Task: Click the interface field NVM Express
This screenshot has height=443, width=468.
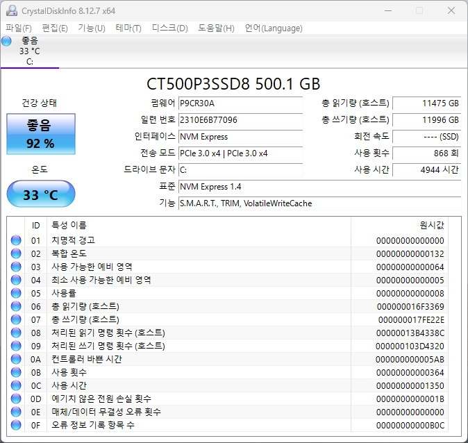Action: point(240,137)
